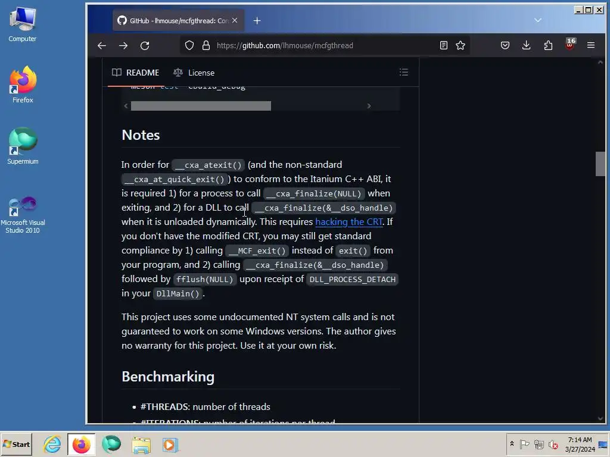Image resolution: width=610 pixels, height=457 pixels.
Task: Bookmark this page with star icon
Action: click(460, 45)
